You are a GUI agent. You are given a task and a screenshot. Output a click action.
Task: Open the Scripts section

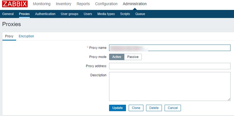click(x=125, y=14)
